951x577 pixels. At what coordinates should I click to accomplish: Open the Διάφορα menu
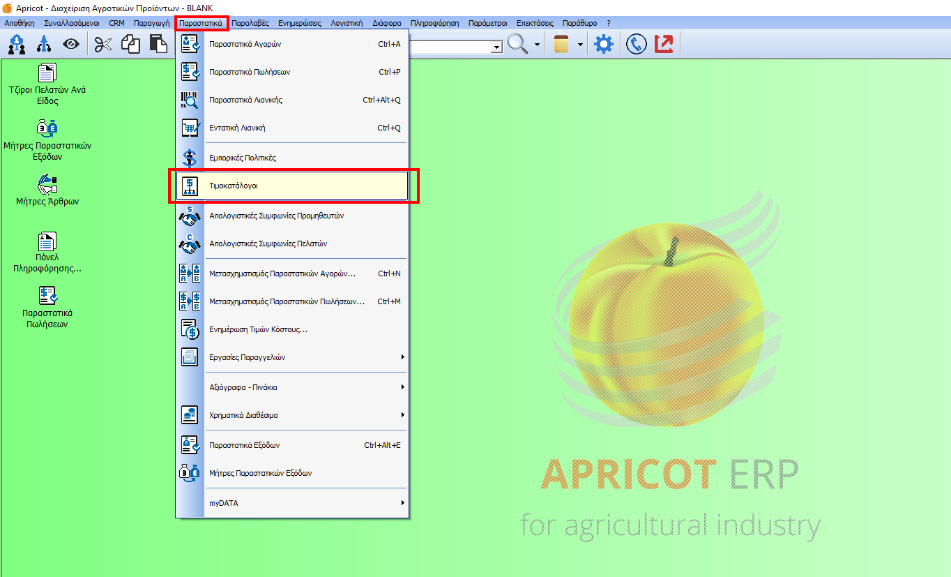coord(387,23)
